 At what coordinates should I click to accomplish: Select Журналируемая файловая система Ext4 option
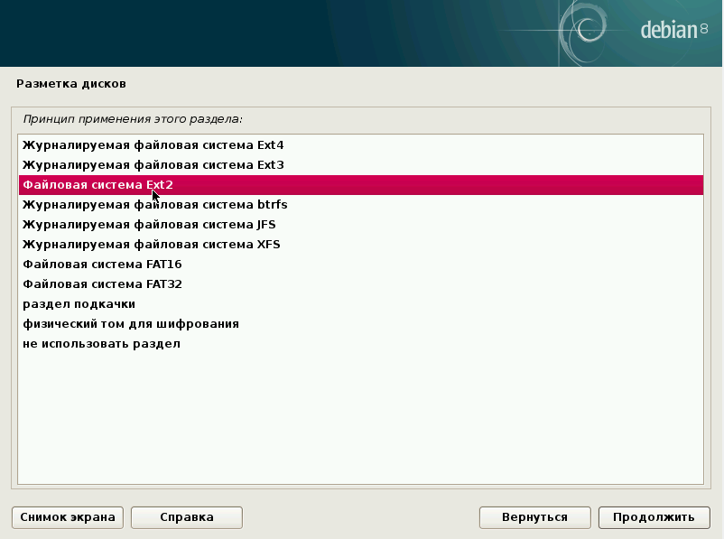click(x=153, y=145)
